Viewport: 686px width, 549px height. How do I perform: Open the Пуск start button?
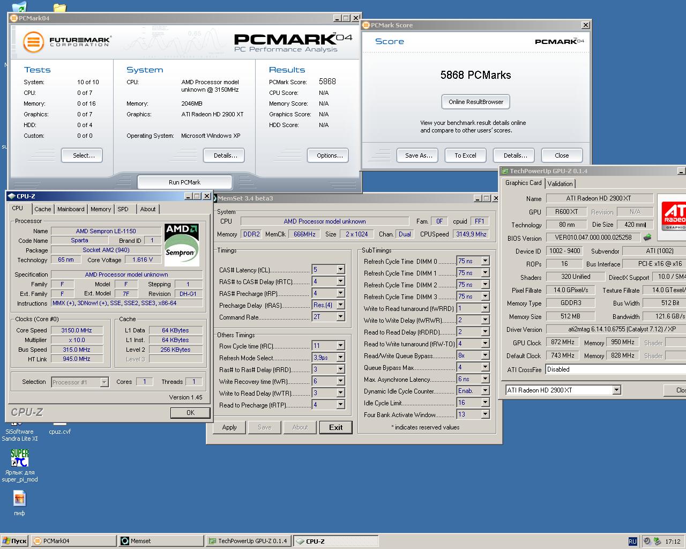[x=14, y=541]
